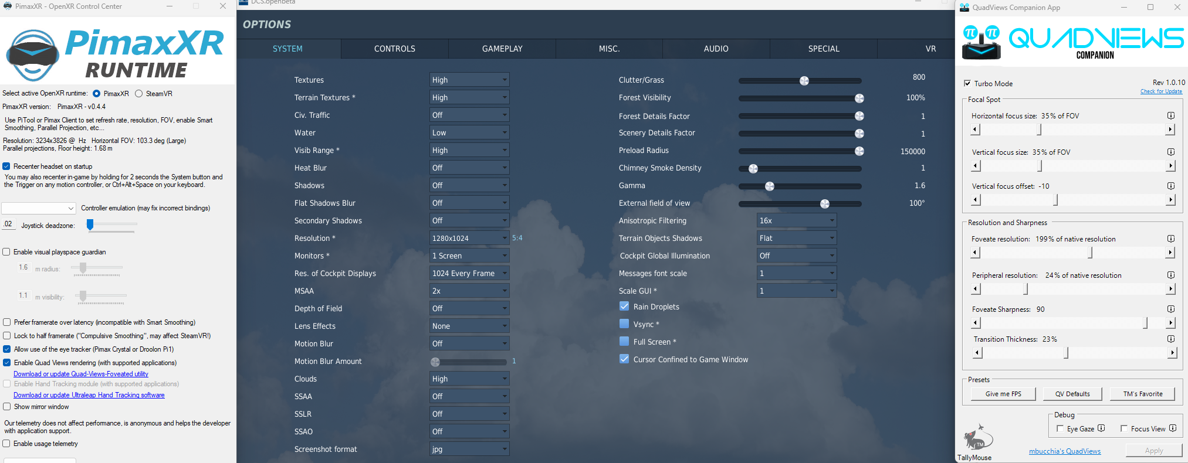
Task: Switch to the CONTROLS tab
Action: (395, 49)
